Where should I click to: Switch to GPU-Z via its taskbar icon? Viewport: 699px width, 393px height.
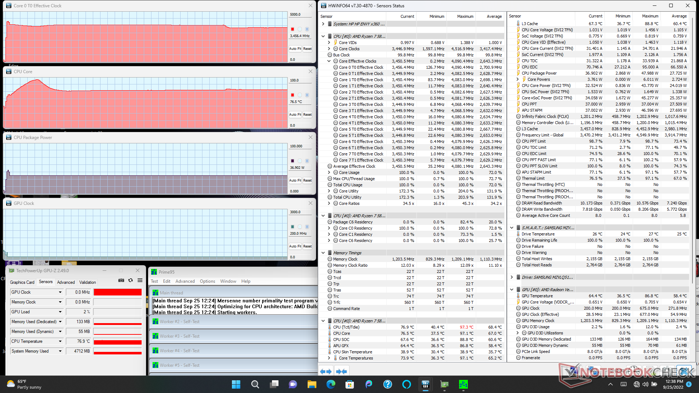click(444, 384)
